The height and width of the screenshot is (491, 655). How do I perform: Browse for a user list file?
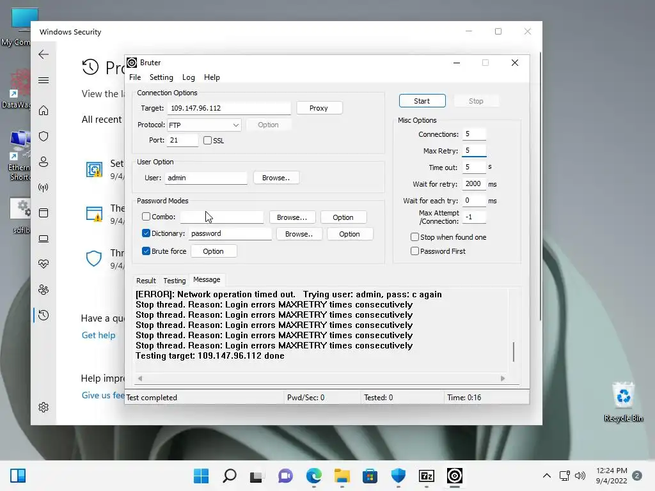[276, 178]
